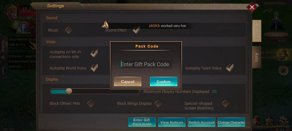
Task: Toggle Block Wings Display checkbox
Action: point(158,104)
